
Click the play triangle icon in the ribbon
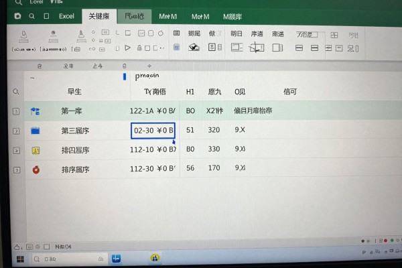coord(127,48)
